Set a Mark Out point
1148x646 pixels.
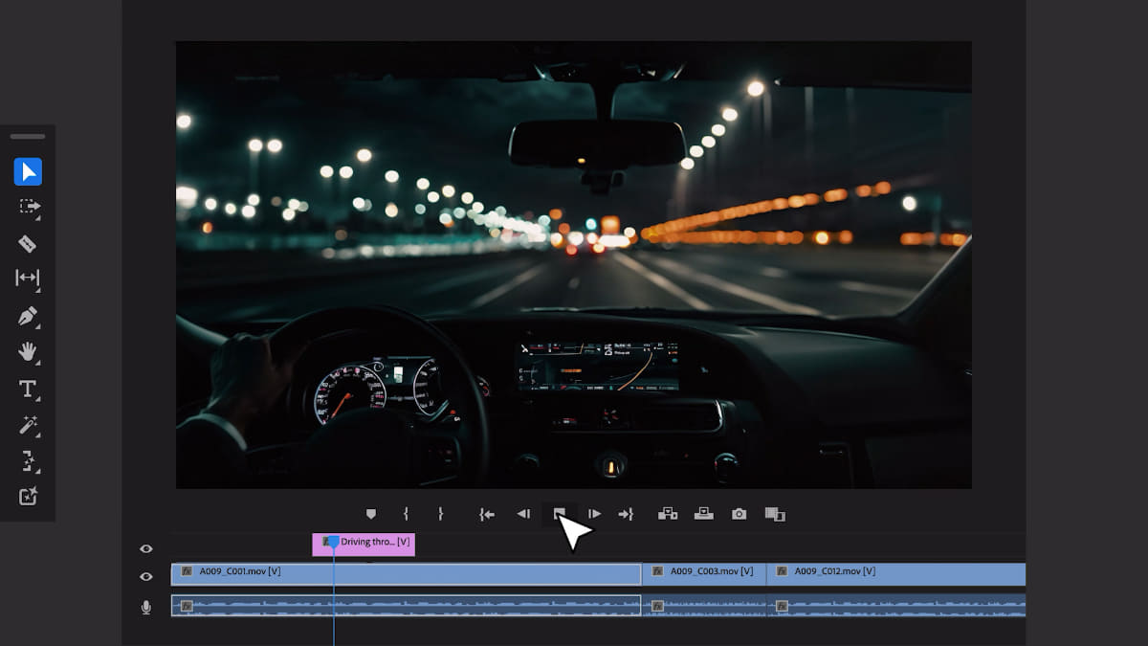coord(440,513)
